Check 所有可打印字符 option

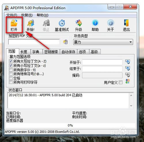coord(11,82)
